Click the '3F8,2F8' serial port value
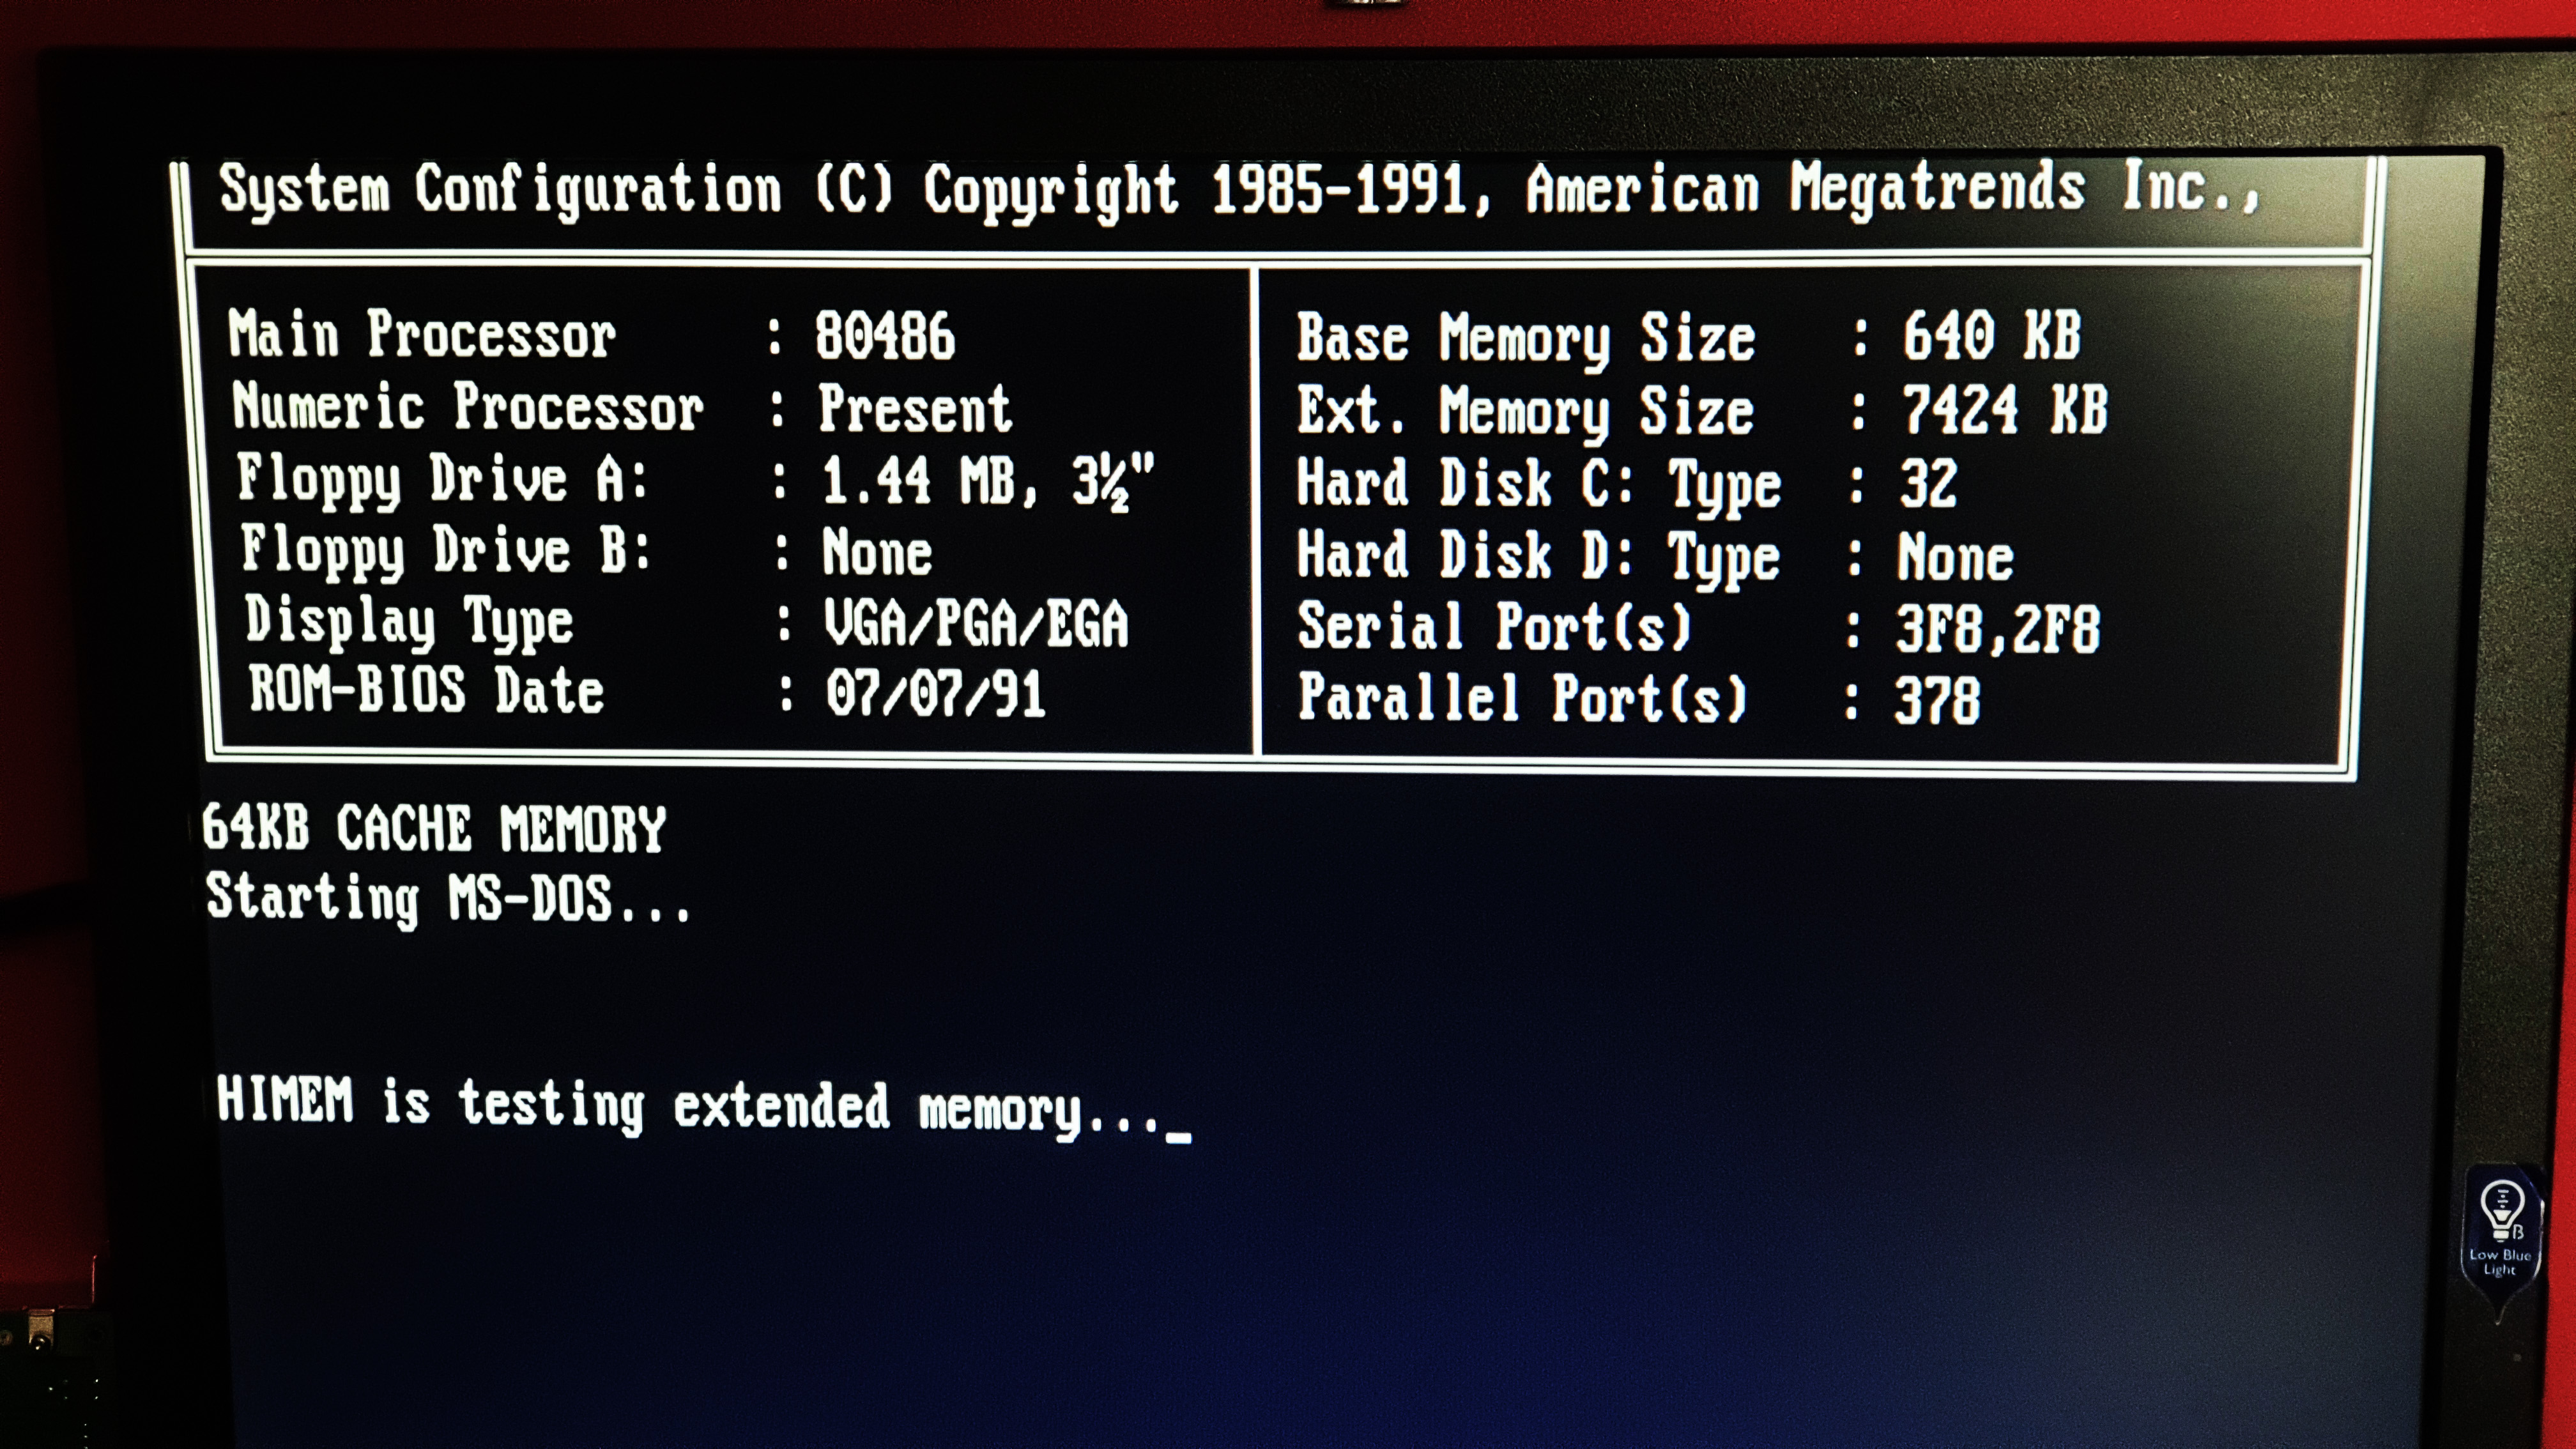This screenshot has height=1449, width=2576. [1997, 629]
